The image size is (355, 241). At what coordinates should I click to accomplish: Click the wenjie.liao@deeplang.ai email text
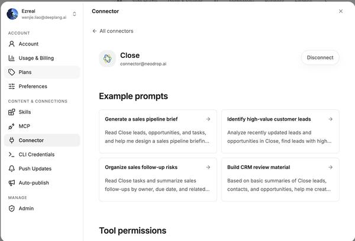44,17
